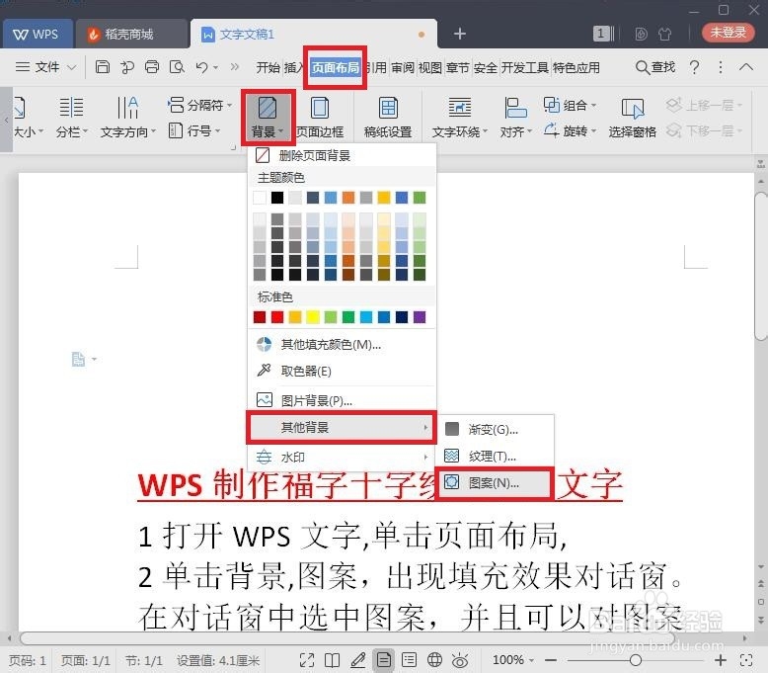The height and width of the screenshot is (673, 768).
Task: Click the pen writing mode icon
Action: tap(358, 660)
